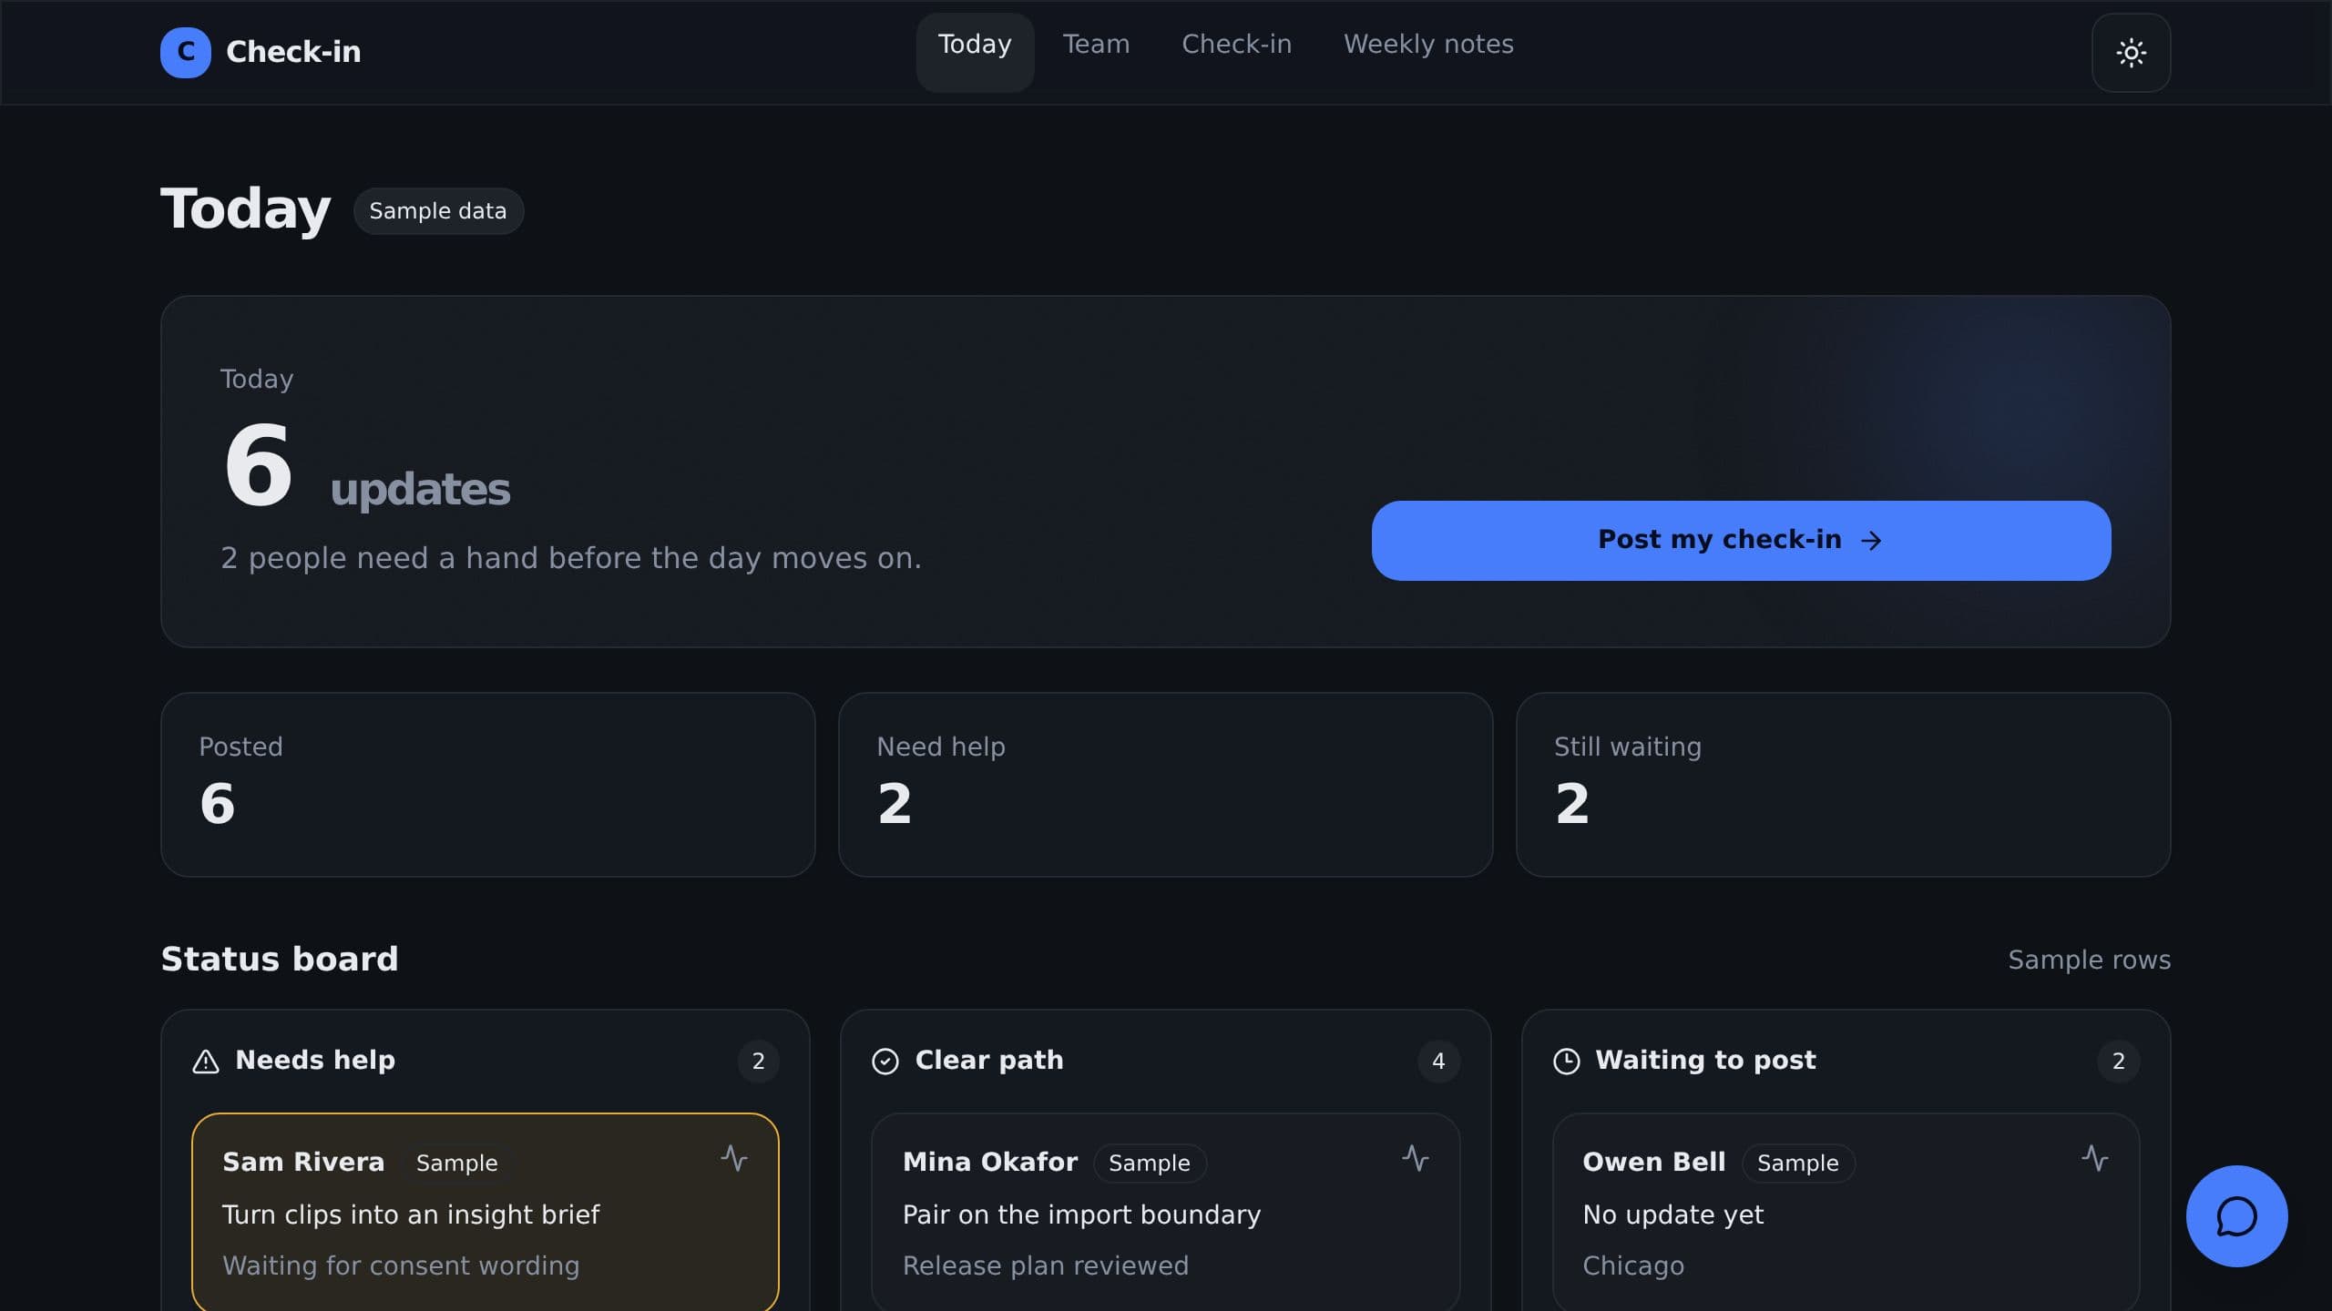Toggle the light/dark theme sun icon
Screen dimensions: 2332x1311
click(x=2131, y=53)
